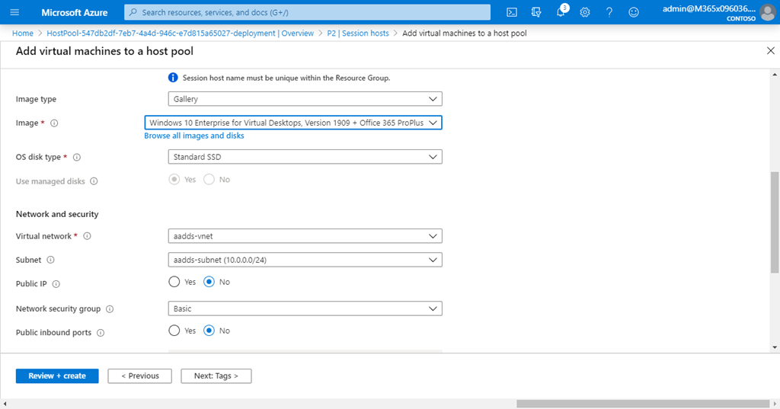Image resolution: width=780 pixels, height=409 pixels.
Task: Open the Directory and subscription filter
Action: [x=536, y=12]
